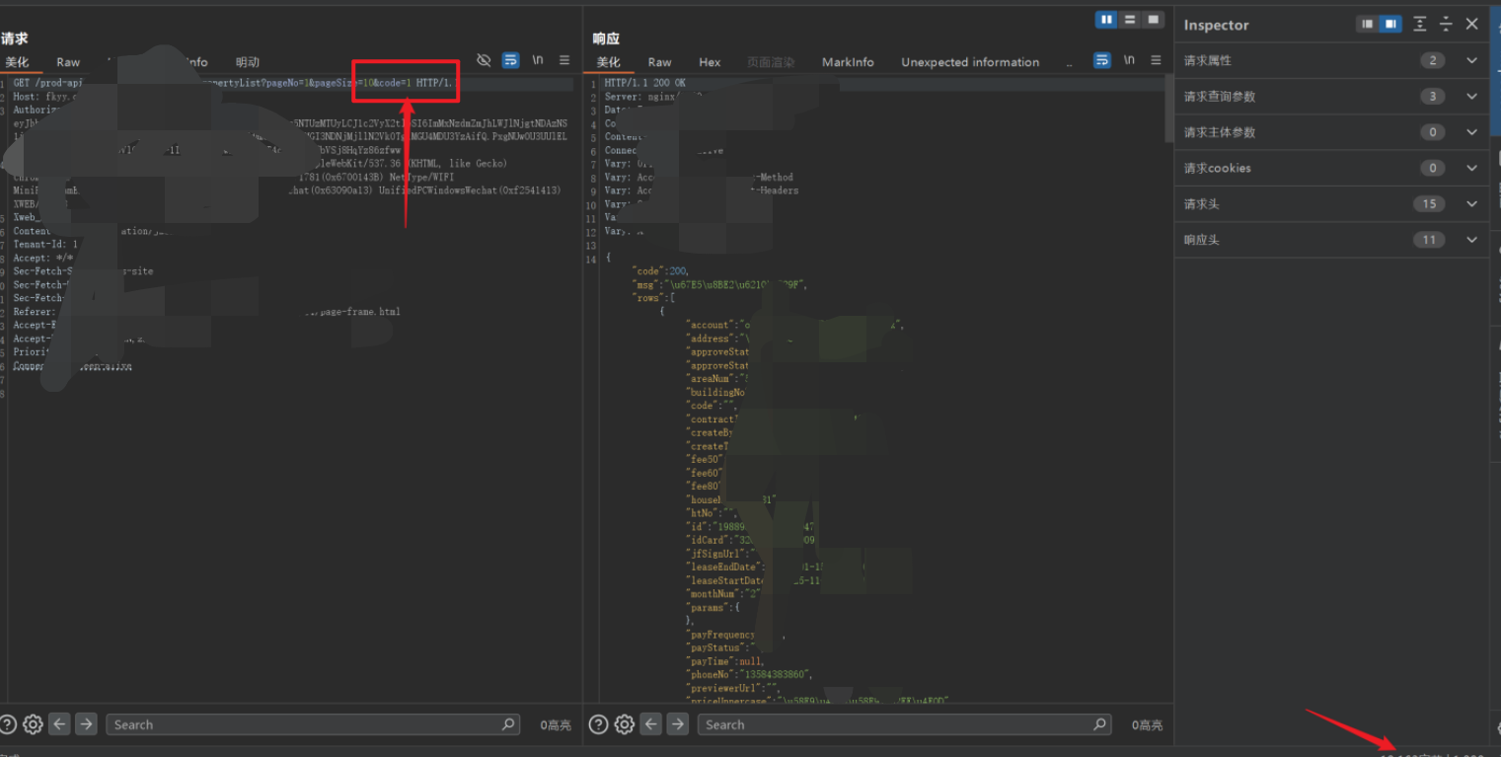Viewport: 1501px width, 757px height.
Task: Toggle \n non-printable characters in response viewer
Action: [x=1129, y=60]
